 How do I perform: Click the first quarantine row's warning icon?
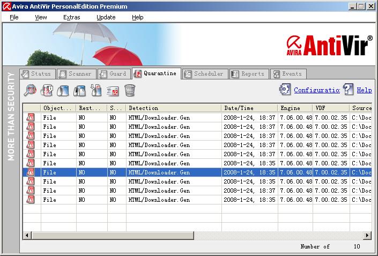[x=31, y=118]
